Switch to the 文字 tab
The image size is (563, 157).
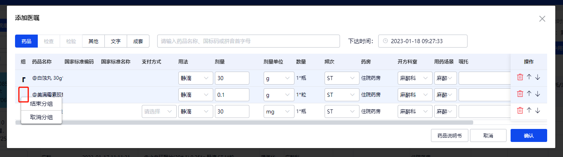(116, 41)
